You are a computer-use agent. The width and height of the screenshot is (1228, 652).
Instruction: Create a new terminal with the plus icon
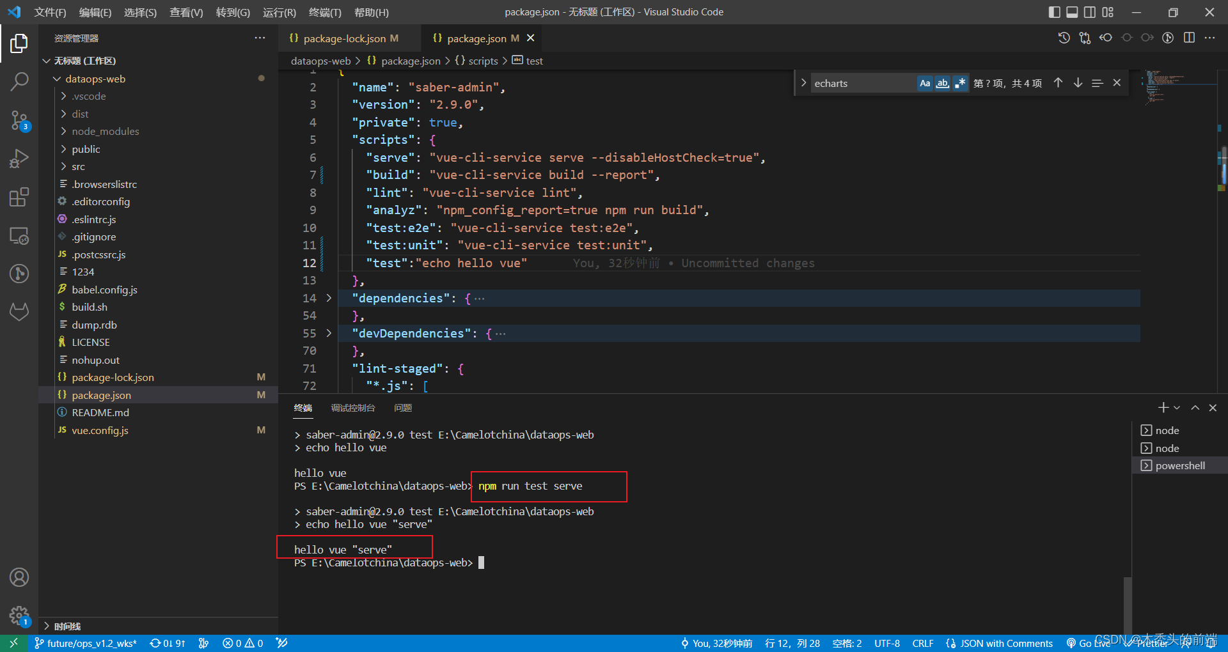point(1162,407)
